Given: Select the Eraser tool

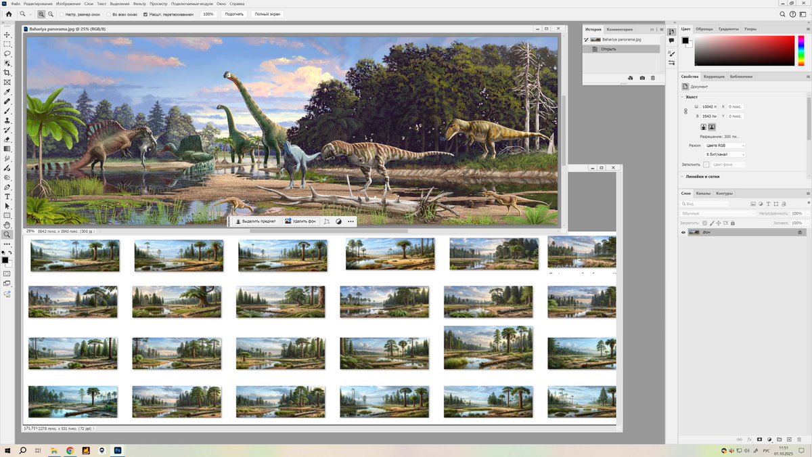Looking at the screenshot, I should click(x=7, y=139).
